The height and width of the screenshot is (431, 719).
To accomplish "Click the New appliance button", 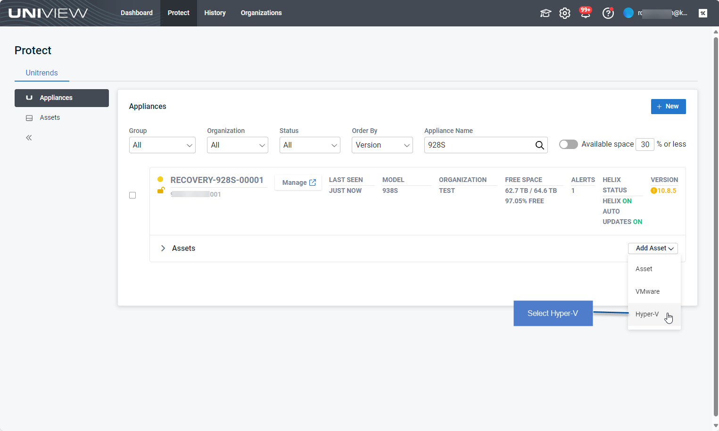I will tap(668, 107).
